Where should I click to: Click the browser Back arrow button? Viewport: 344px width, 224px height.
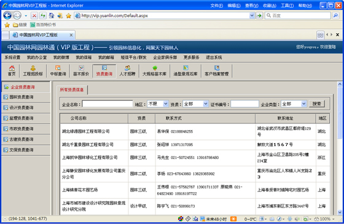pos(7,15)
